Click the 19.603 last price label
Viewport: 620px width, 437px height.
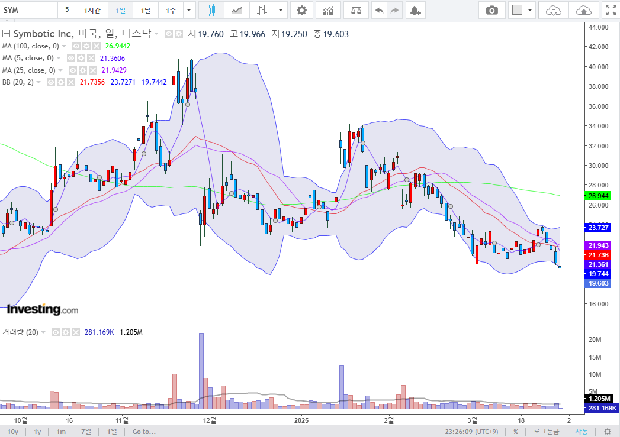coord(598,283)
